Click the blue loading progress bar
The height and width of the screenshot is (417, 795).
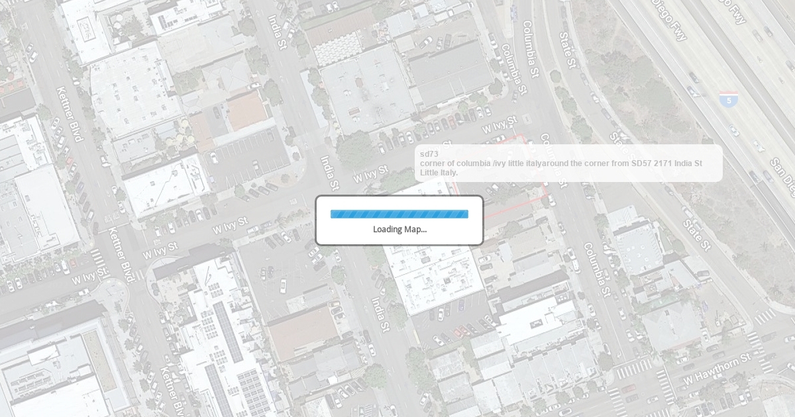(399, 214)
